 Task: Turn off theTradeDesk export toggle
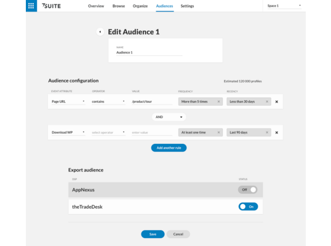click(249, 207)
